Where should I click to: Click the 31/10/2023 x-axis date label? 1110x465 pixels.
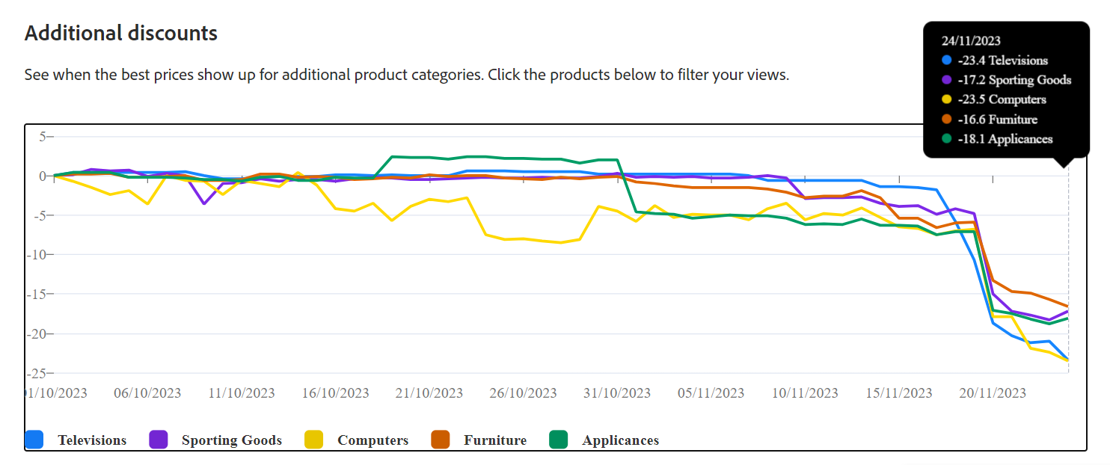(x=617, y=392)
